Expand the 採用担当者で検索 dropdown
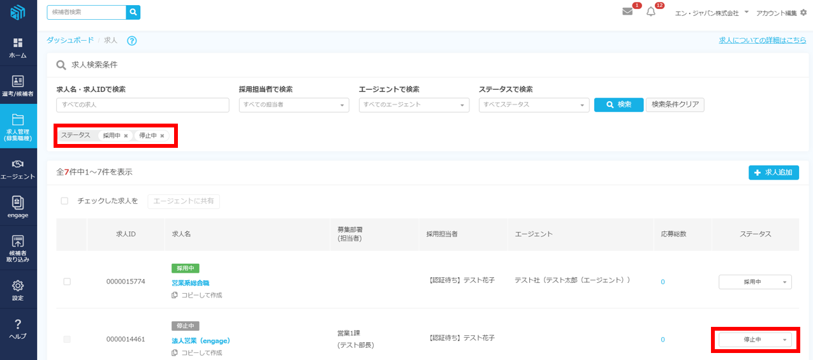The image size is (813, 360). pos(294,105)
